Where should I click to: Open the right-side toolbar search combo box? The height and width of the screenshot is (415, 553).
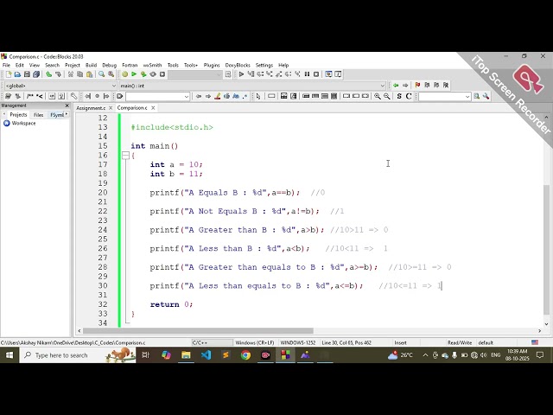[x=467, y=96]
